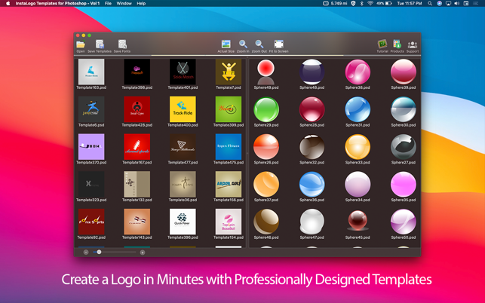Image resolution: width=485 pixels, height=303 pixels.
Task: Select the Template396.psd Quick Poker thumbnail
Action: [x=183, y=222]
